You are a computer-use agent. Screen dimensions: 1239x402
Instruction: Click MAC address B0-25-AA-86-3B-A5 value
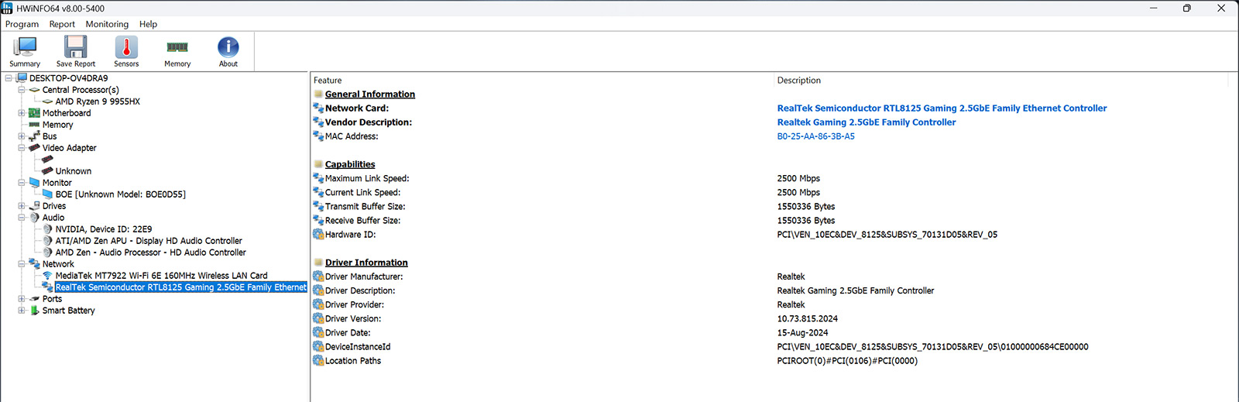coord(816,136)
